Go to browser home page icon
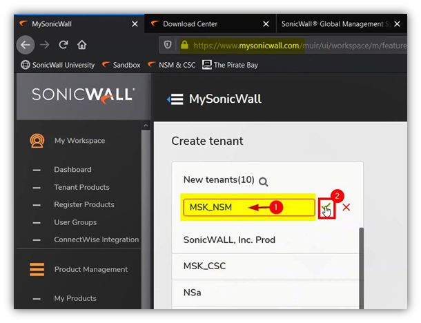Screen dimensions: 421x323 pyautogui.click(x=81, y=45)
